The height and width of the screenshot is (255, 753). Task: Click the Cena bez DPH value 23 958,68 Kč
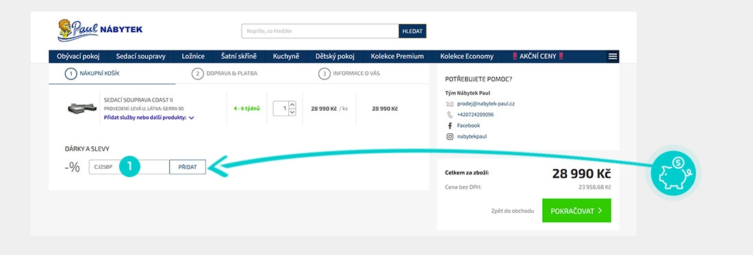point(595,187)
